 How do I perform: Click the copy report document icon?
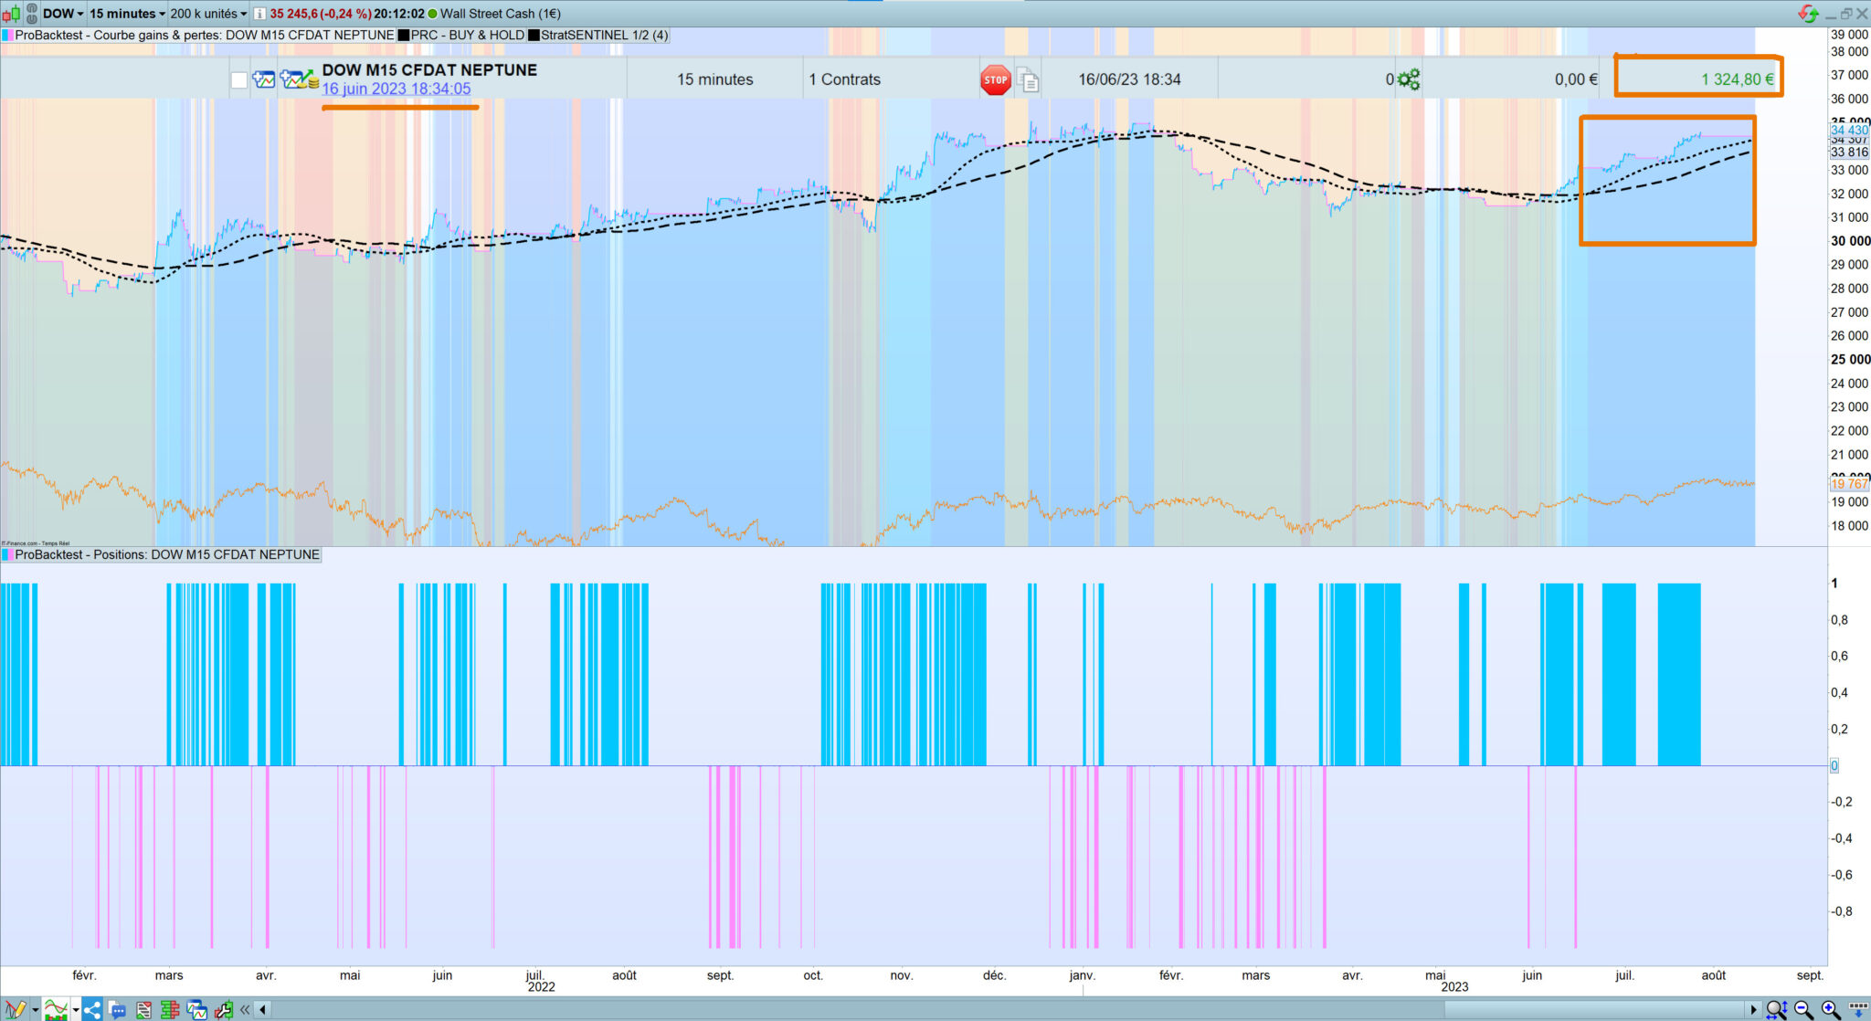click(1029, 80)
